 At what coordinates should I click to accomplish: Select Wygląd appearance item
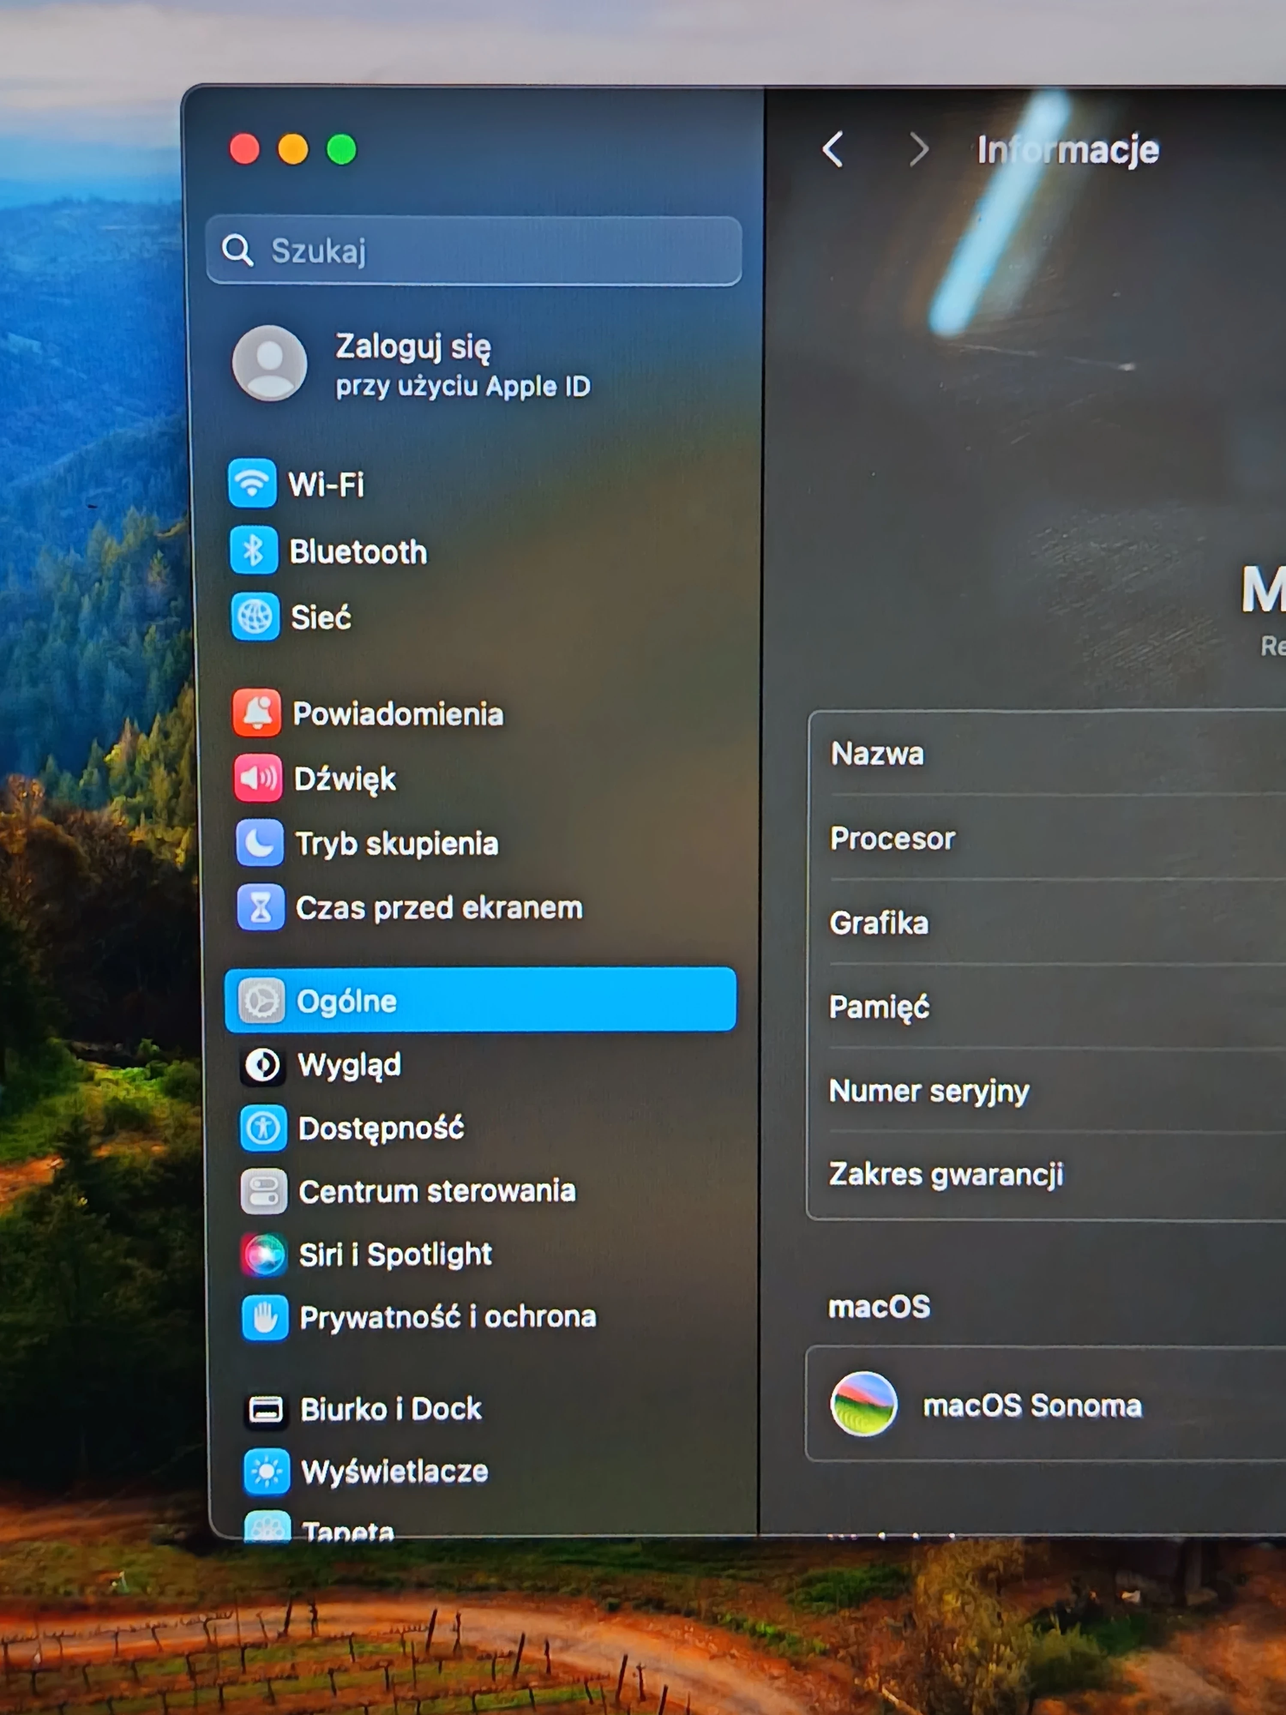(350, 1065)
